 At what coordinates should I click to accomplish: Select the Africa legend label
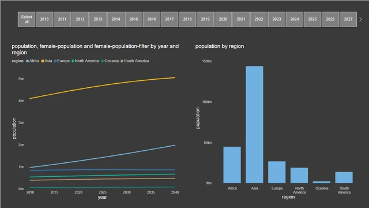(35, 61)
